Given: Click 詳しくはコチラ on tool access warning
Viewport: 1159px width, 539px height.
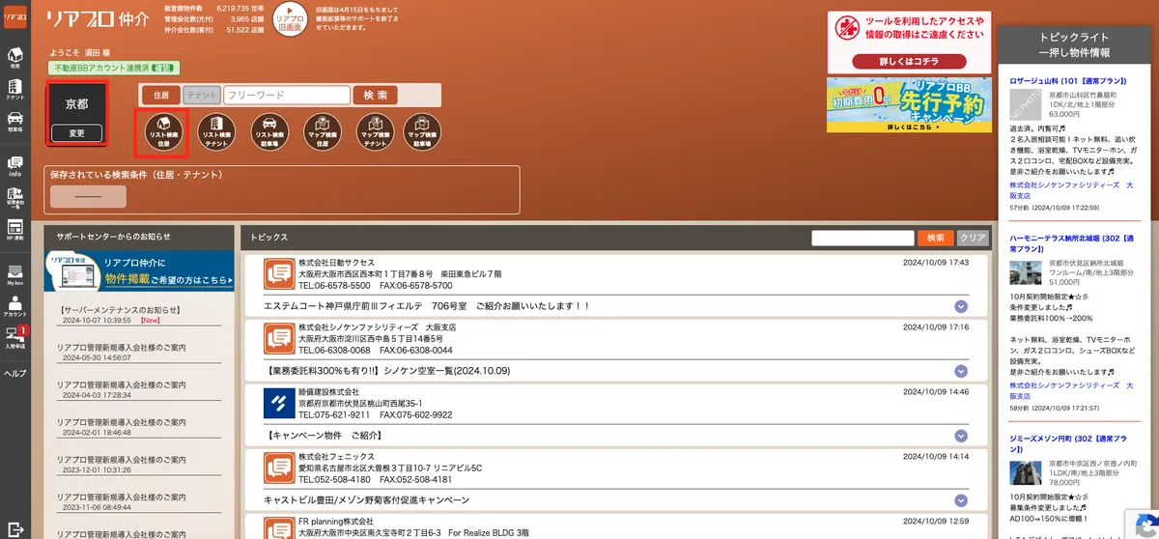Looking at the screenshot, I should point(909,61).
